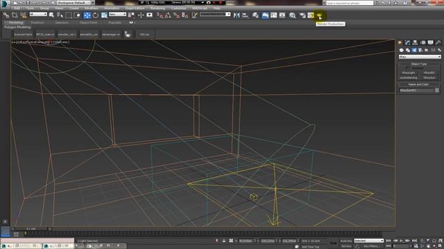Image resolution: width=444 pixels, height=249 pixels.
Task: Open the View reference coordinate dropdown
Action: pos(117,15)
